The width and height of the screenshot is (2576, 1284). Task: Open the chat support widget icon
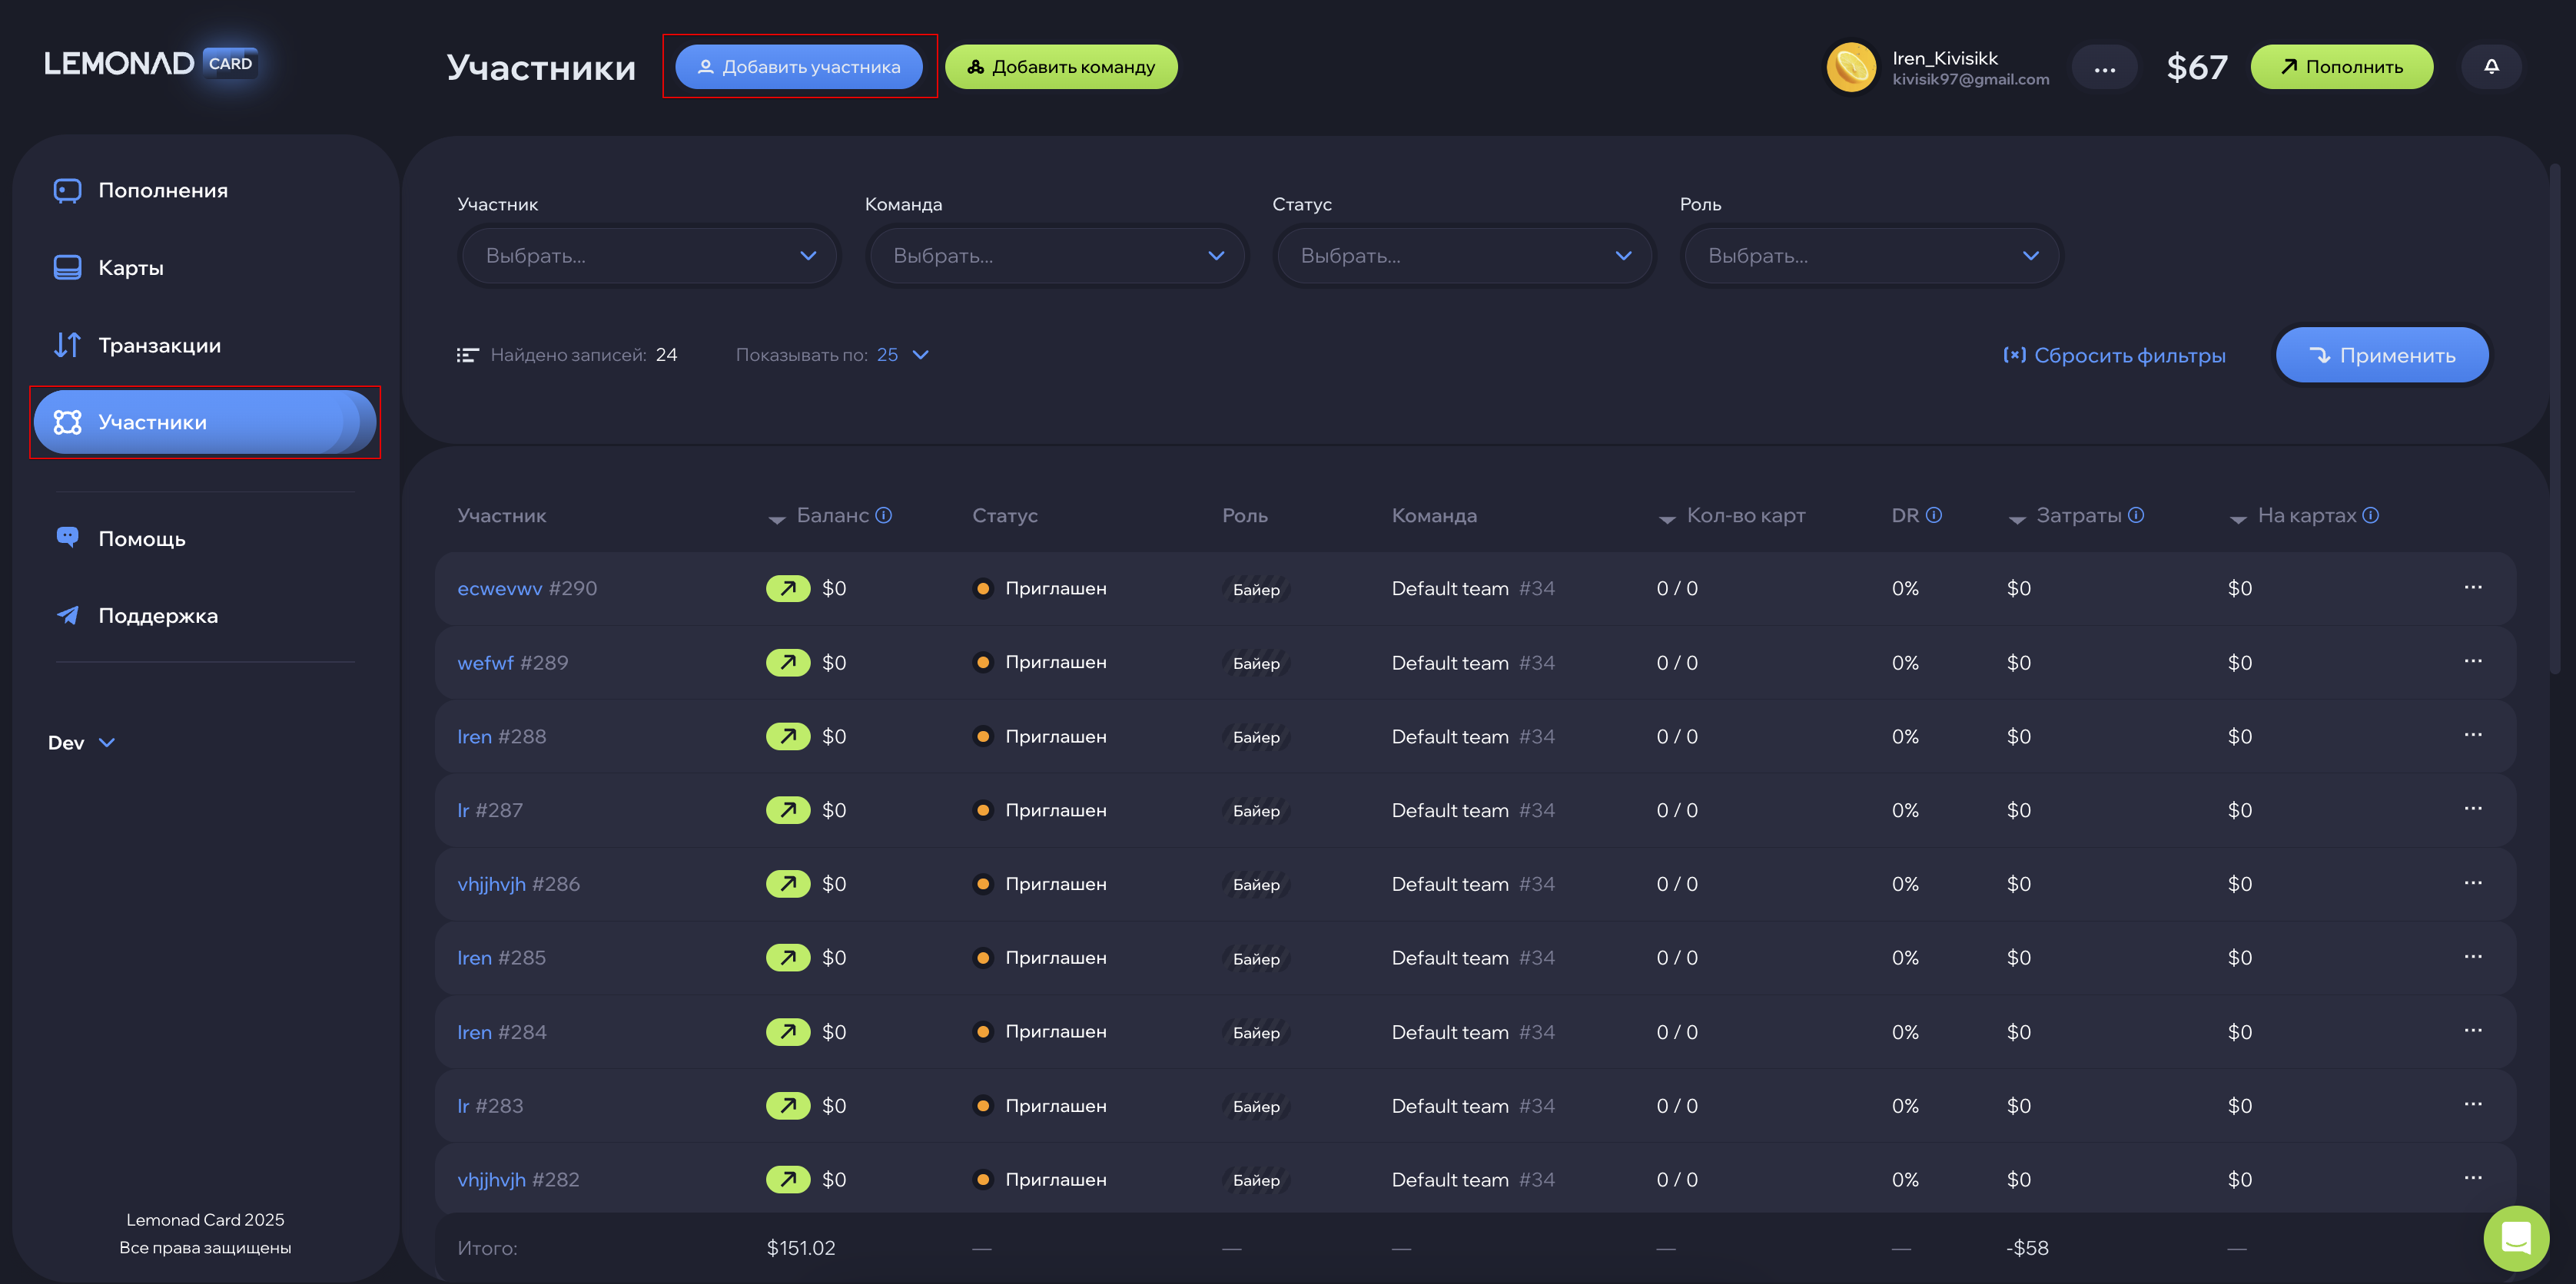[2515, 1238]
